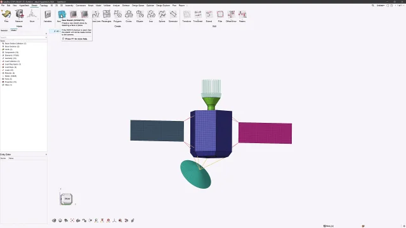Screen dimensions: 406x228
Task: Open the Design Space ribbon tab
Action: [138, 6]
